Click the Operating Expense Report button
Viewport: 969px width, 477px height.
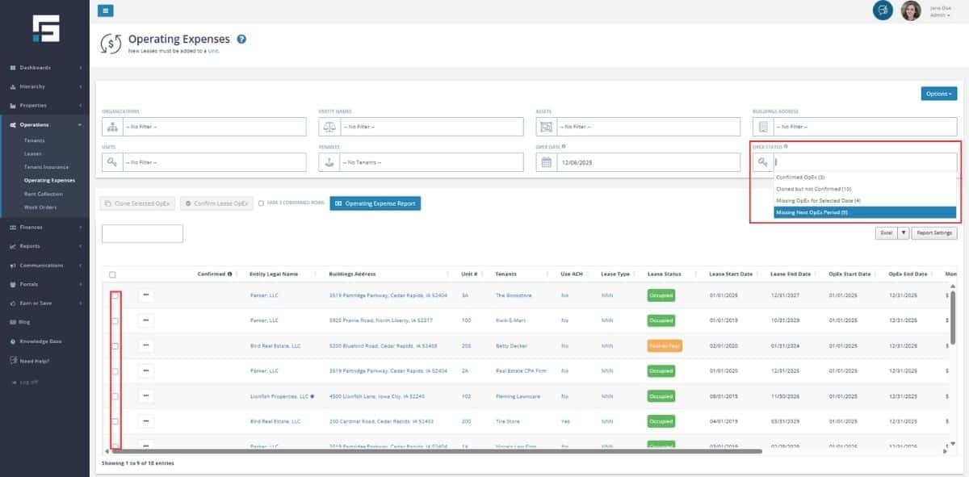pyautogui.click(x=375, y=203)
